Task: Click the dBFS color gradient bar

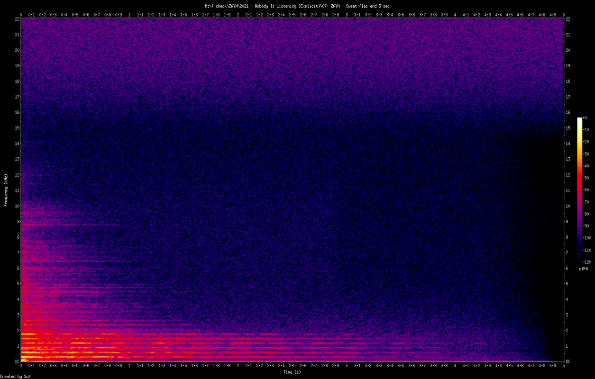Action: point(579,189)
